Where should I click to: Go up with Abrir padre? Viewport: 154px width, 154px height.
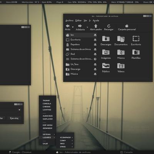(95, 26)
